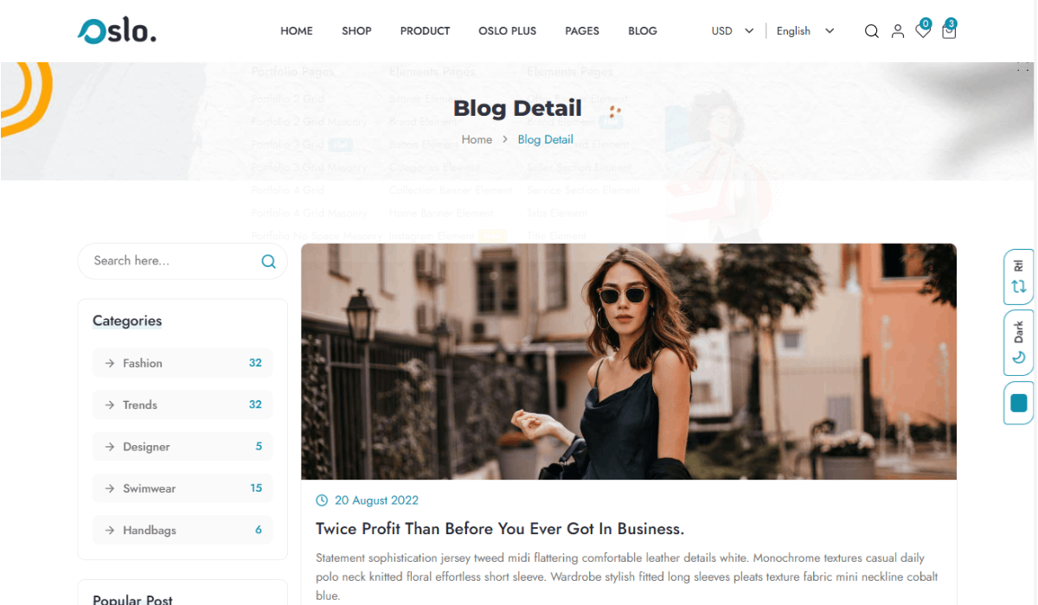
Task: Expand the USD currency dropdown
Action: pos(733,31)
